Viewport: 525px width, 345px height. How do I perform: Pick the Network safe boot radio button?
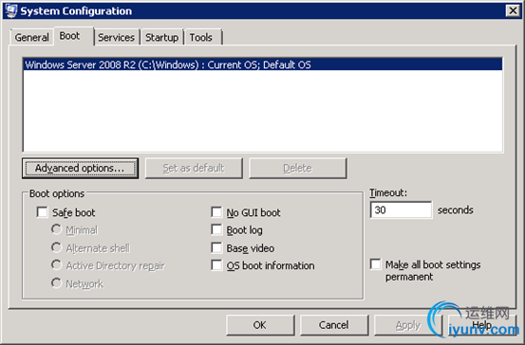pyautogui.click(x=56, y=283)
